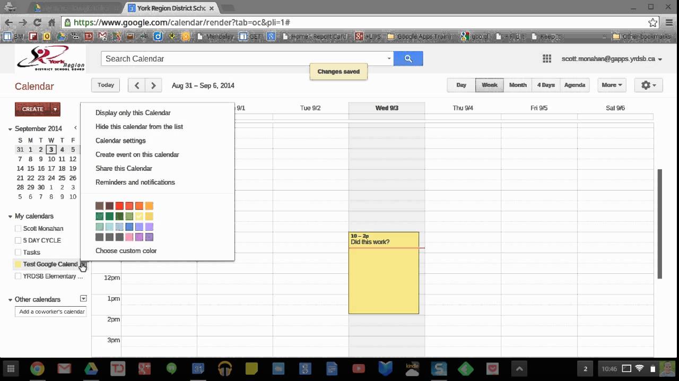
Task: Open the Kindle app in shelf
Action: pos(412,369)
